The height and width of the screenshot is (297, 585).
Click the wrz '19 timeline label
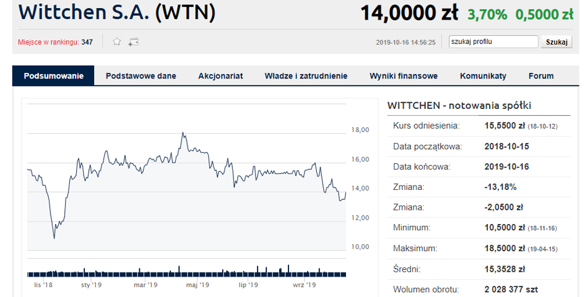point(304,285)
